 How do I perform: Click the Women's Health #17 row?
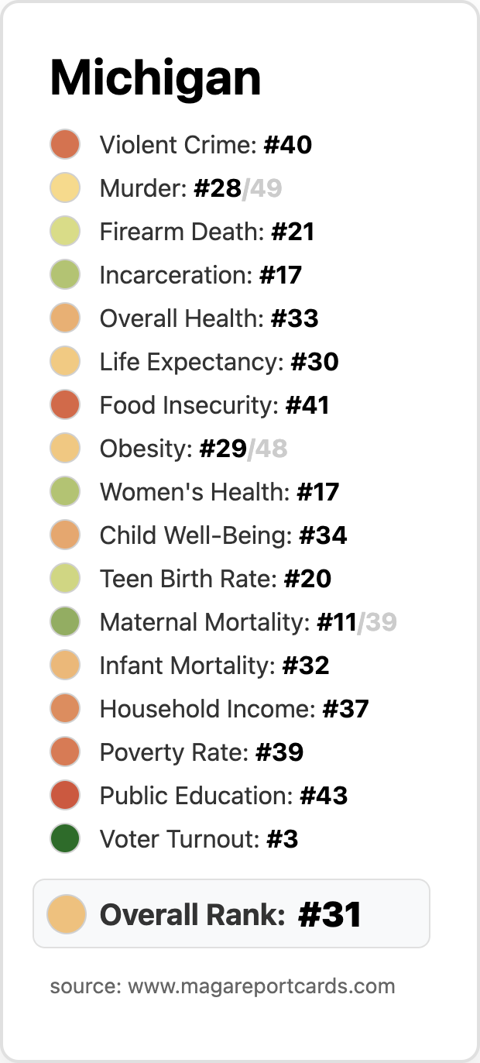click(194, 492)
